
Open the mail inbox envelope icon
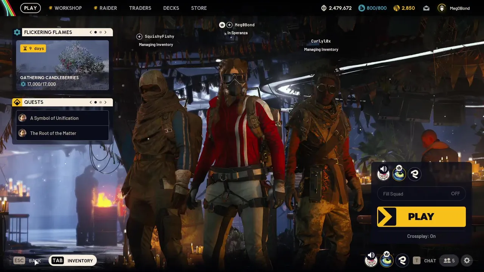426,8
